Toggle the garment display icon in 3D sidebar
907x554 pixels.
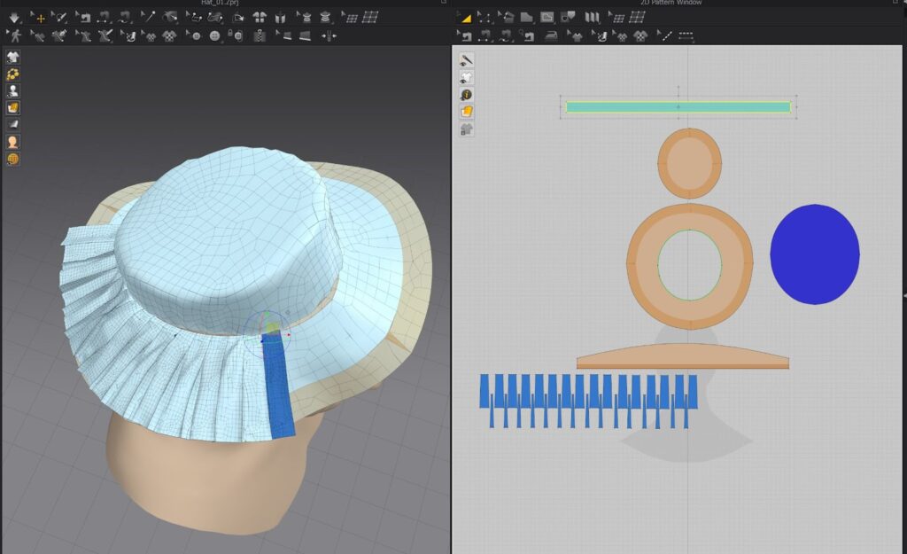point(13,57)
